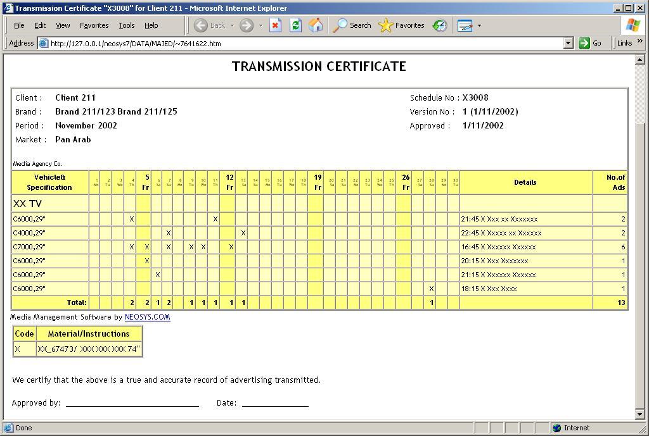Click the Back navigation button

[x=210, y=25]
